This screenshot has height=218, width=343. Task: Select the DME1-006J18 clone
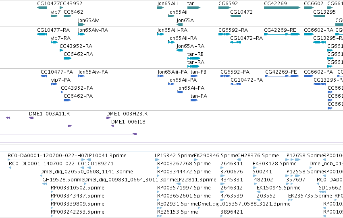click(227, 126)
